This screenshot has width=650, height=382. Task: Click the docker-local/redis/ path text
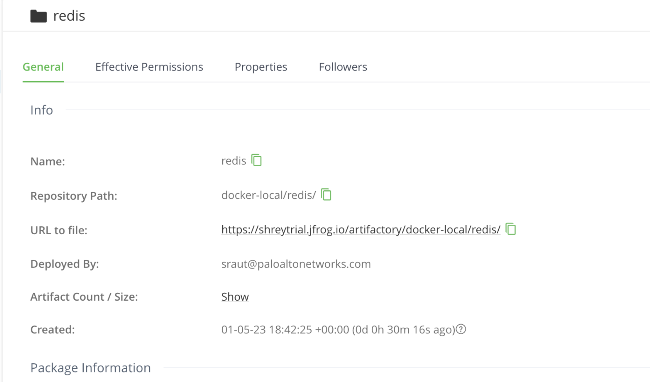[x=268, y=195]
